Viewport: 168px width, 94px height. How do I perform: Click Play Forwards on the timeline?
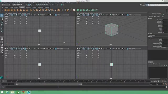click(160, 81)
